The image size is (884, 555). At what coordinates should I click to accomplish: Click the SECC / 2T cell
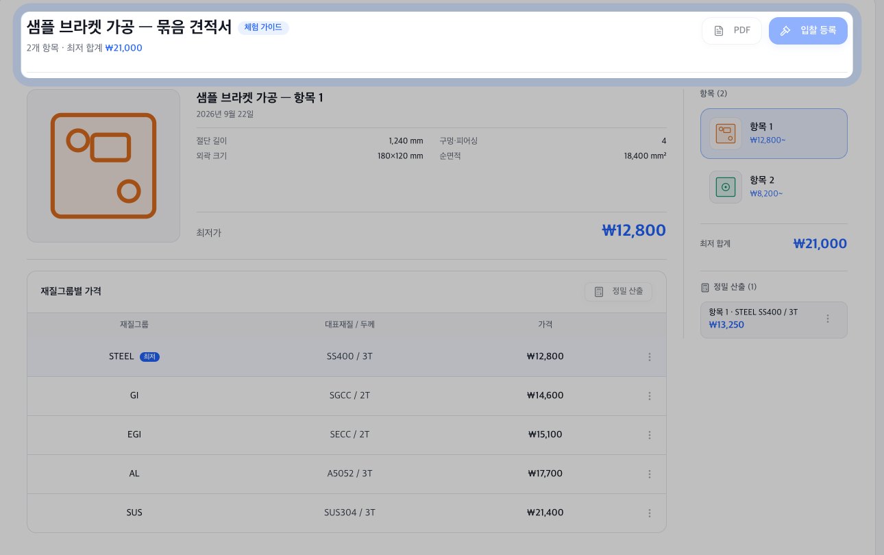(349, 435)
